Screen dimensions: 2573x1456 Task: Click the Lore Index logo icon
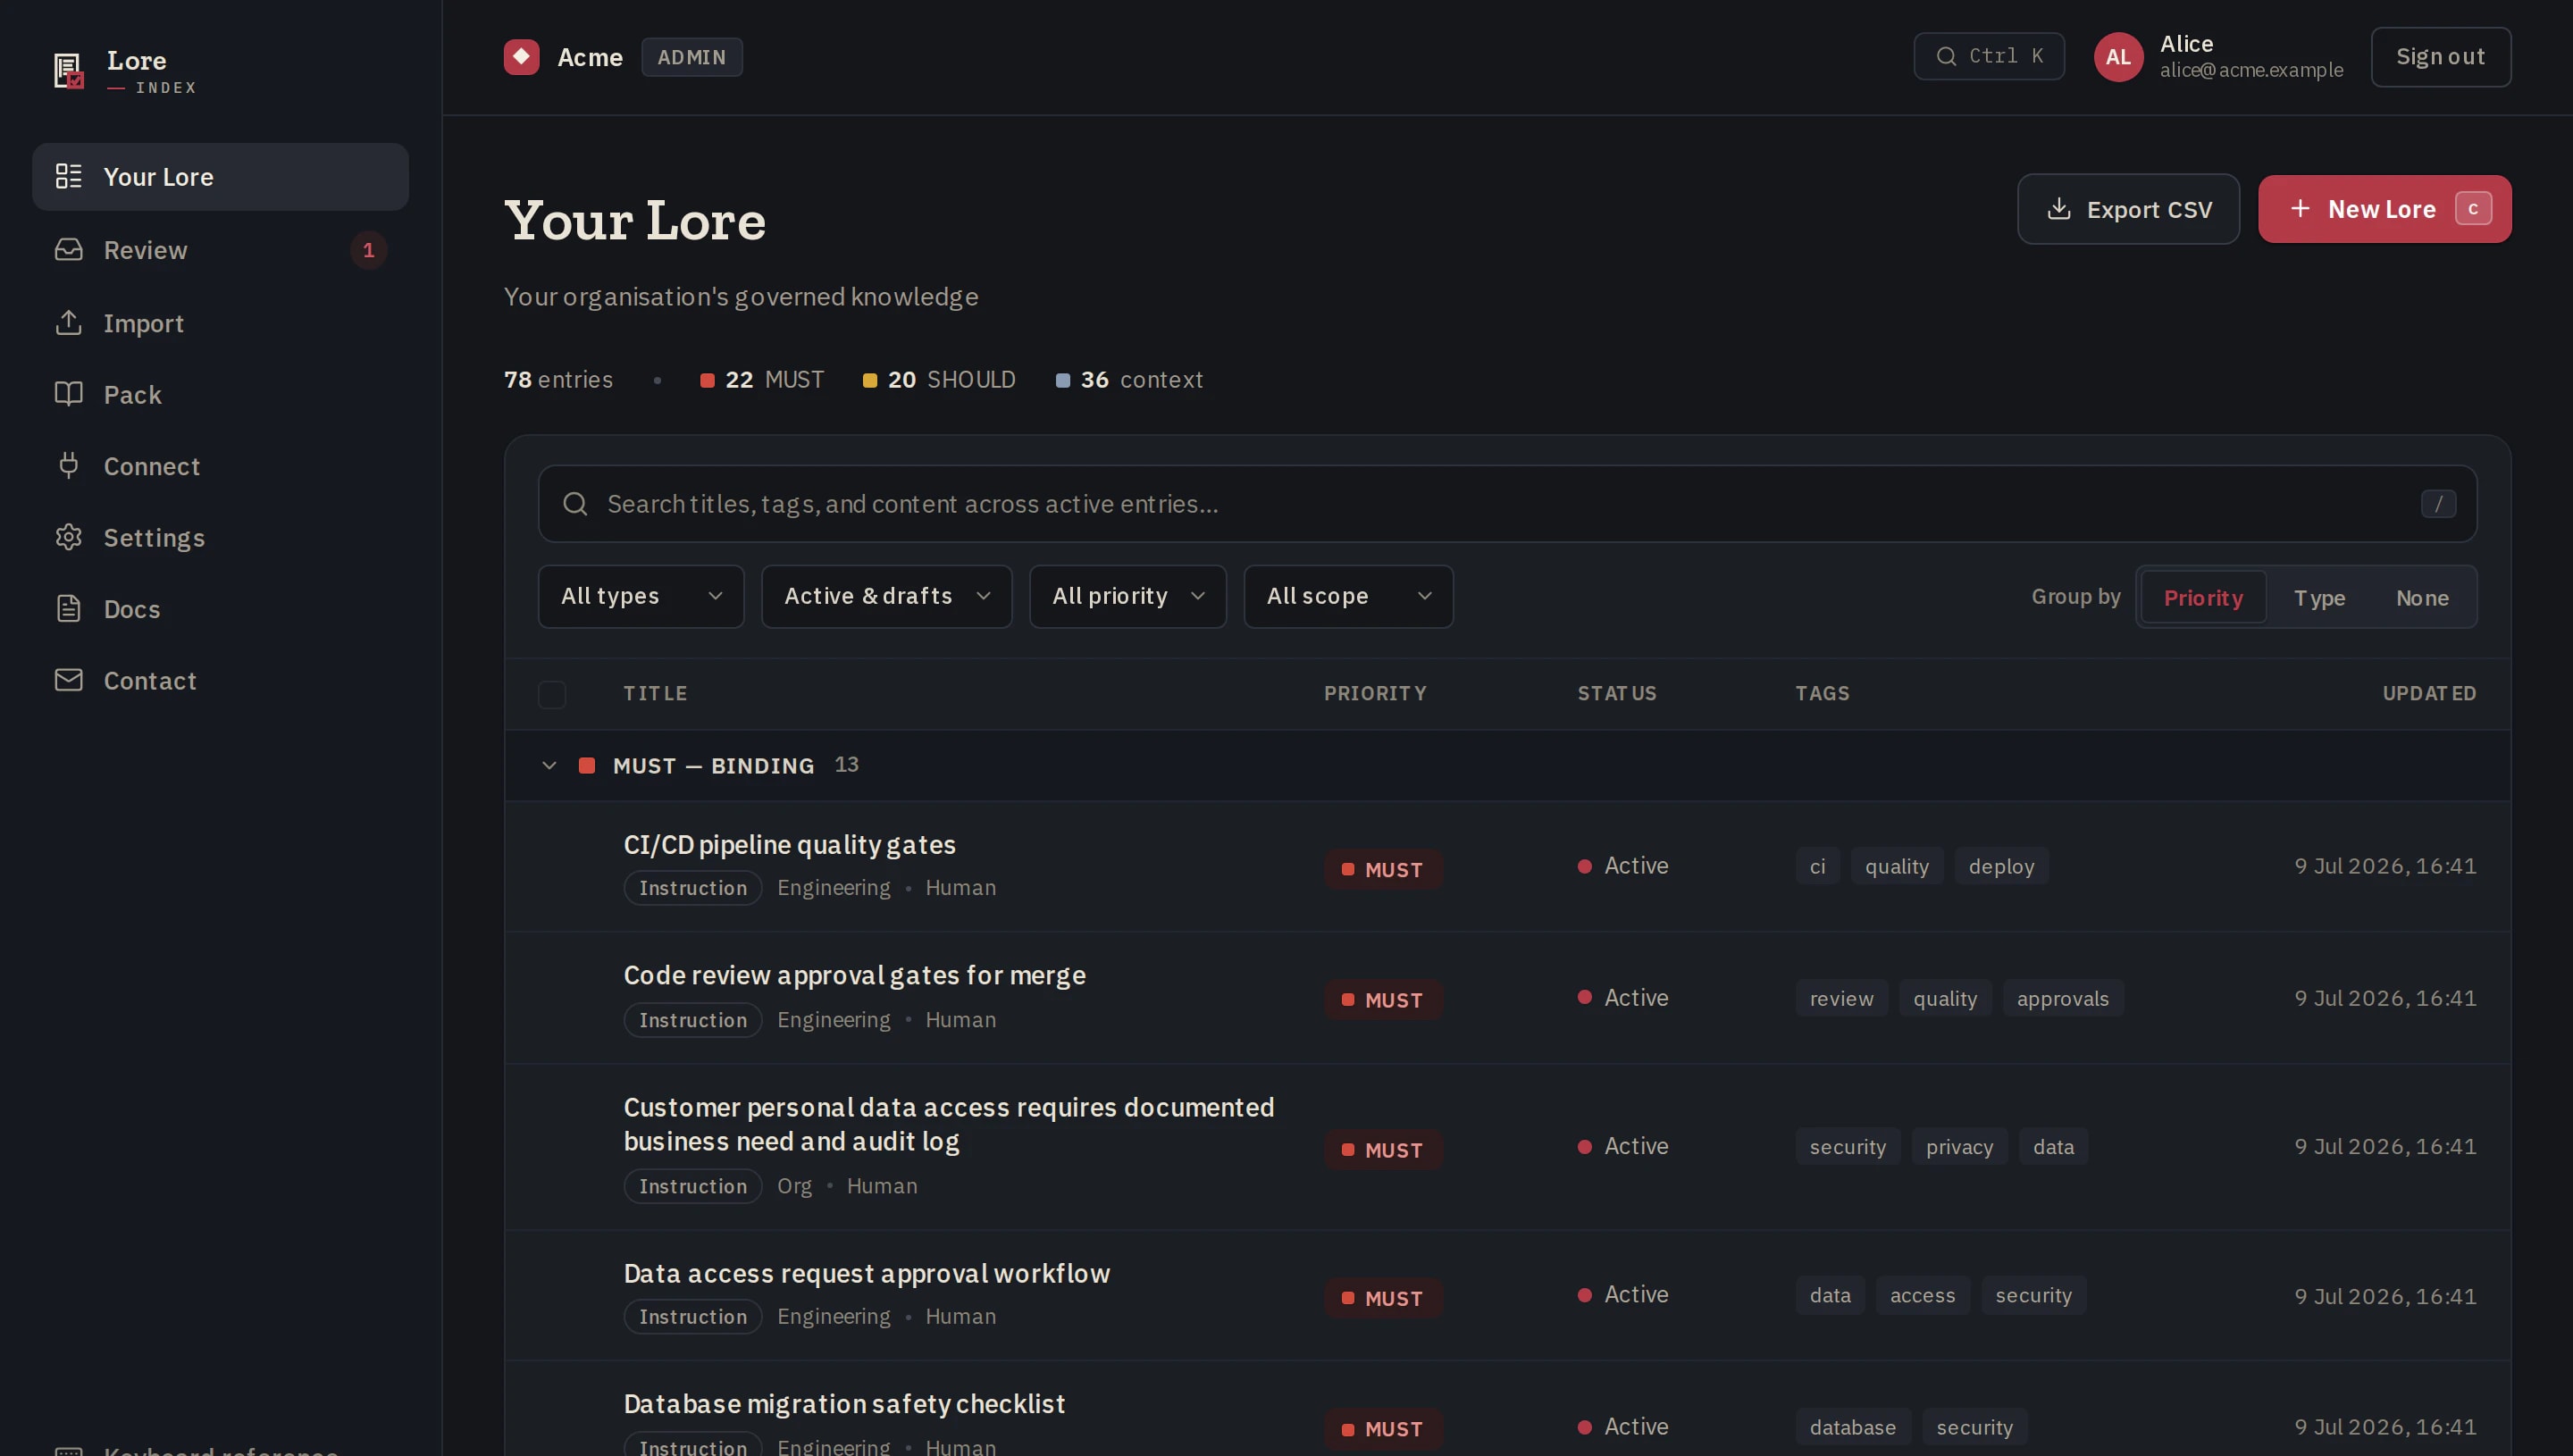(x=68, y=71)
